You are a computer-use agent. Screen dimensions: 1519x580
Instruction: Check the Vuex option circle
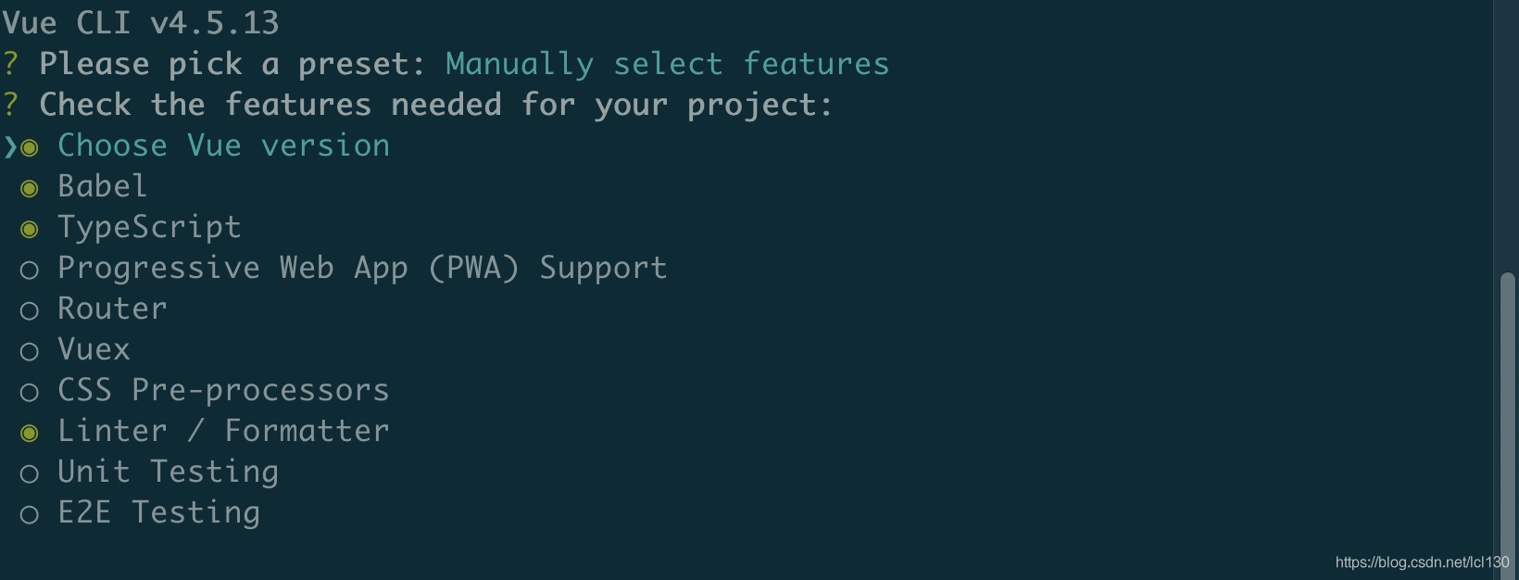pyautogui.click(x=30, y=351)
